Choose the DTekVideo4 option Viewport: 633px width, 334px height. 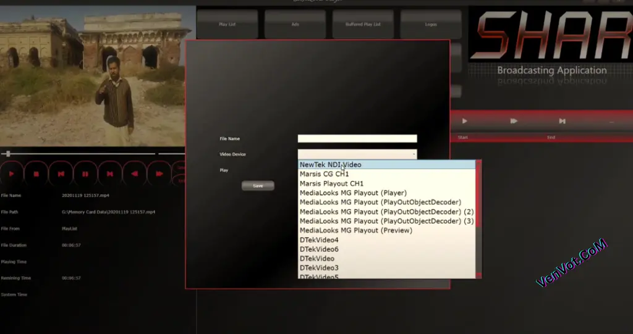387,240
